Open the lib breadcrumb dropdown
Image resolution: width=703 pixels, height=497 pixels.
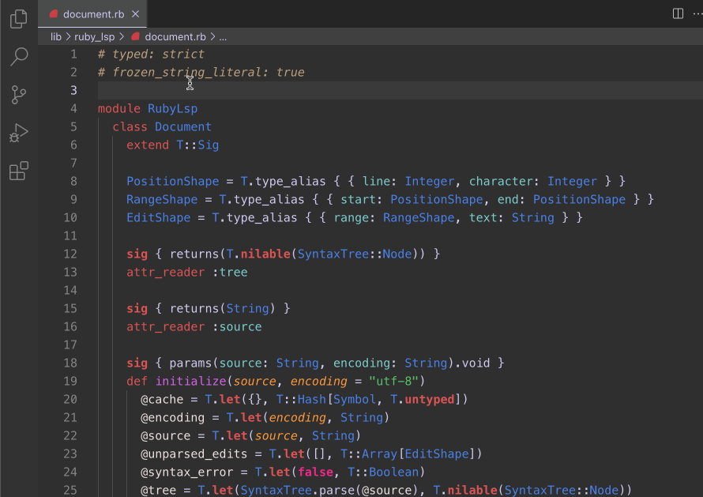[55, 36]
